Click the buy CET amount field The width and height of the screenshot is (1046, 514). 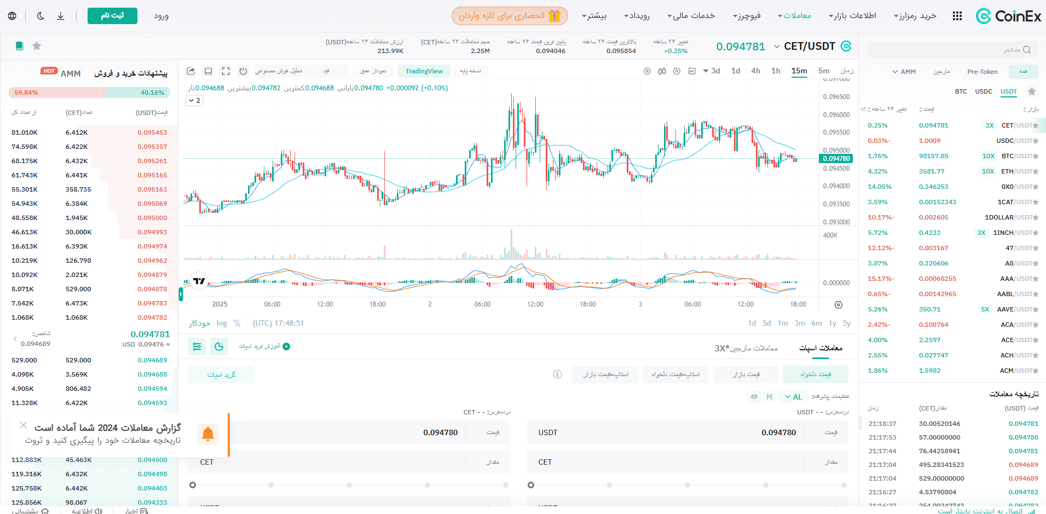[687, 462]
